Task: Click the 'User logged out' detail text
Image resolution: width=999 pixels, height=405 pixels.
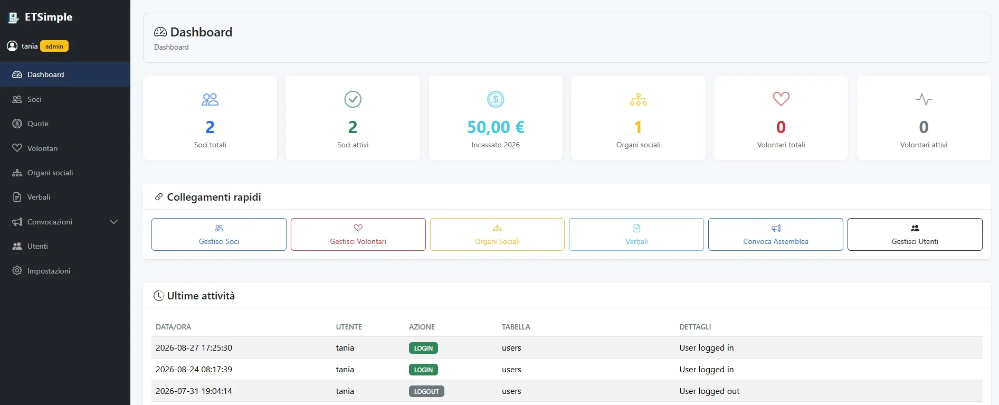Action: [x=709, y=391]
